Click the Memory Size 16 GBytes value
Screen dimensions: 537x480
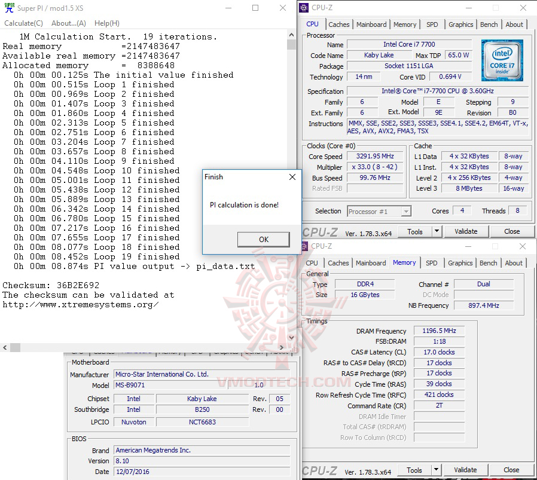[x=365, y=295]
